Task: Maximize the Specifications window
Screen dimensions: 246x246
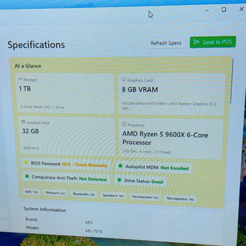Action: pos(224,9)
